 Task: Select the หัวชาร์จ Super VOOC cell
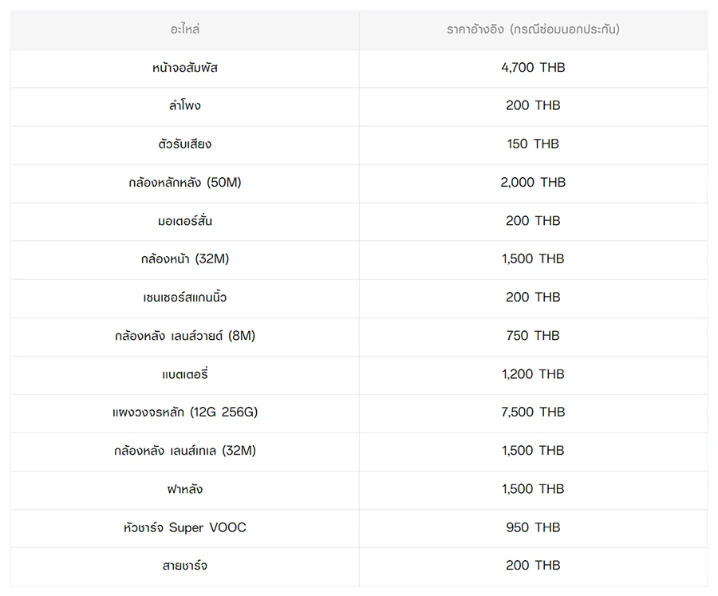[x=185, y=527]
